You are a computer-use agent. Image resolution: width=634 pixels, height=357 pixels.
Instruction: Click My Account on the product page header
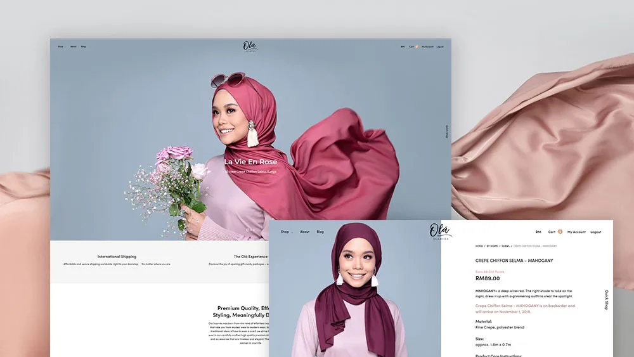coord(576,232)
